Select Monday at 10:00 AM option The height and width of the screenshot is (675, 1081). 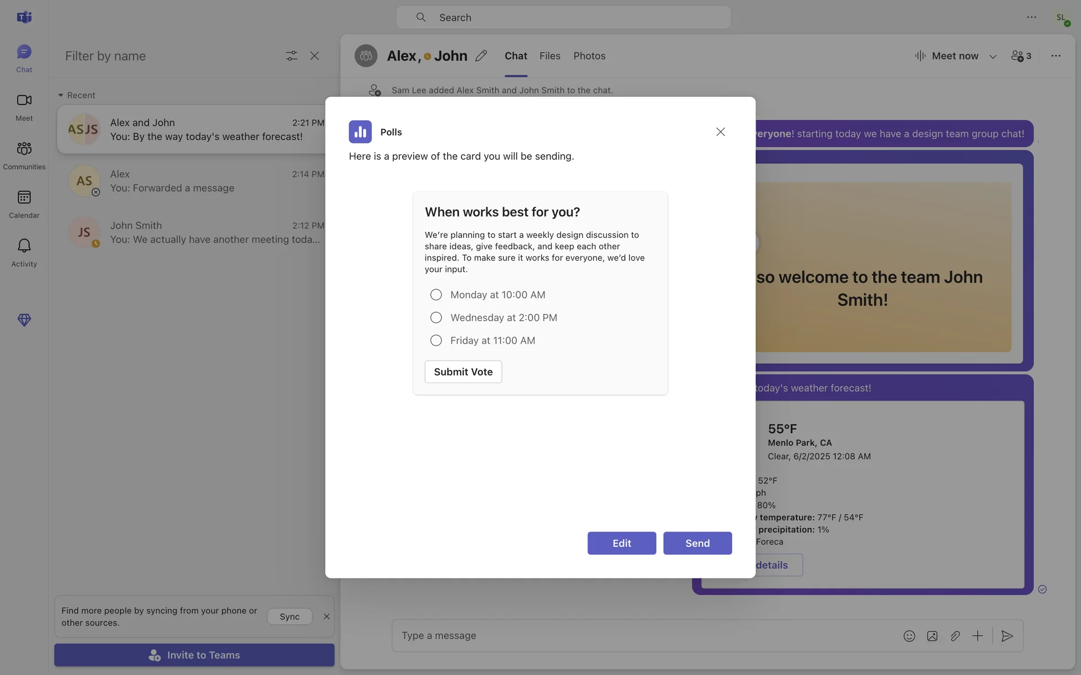[x=436, y=295]
